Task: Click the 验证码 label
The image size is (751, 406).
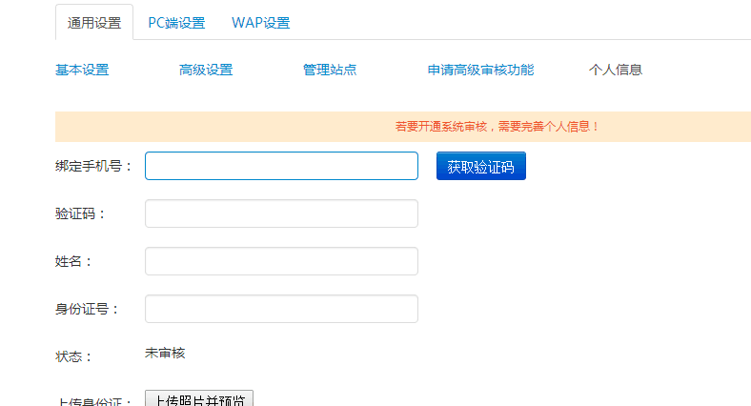Action: click(80, 213)
